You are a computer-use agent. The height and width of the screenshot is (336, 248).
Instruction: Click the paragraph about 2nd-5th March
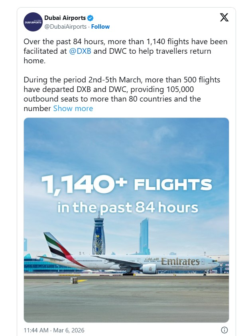click(x=122, y=94)
